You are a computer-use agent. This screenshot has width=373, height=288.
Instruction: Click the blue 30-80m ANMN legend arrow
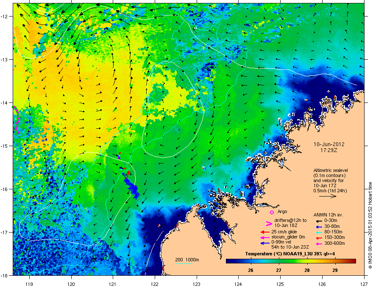coord(320,227)
